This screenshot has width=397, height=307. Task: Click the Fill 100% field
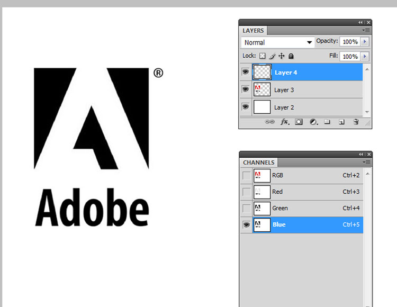350,56
